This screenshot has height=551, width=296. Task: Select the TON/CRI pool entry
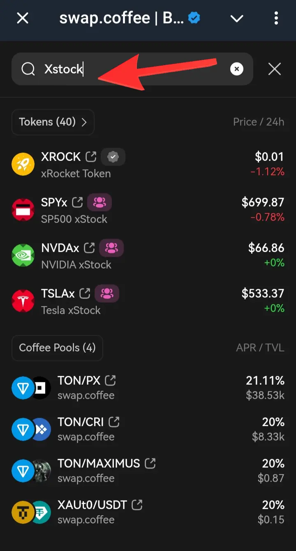pos(148,429)
